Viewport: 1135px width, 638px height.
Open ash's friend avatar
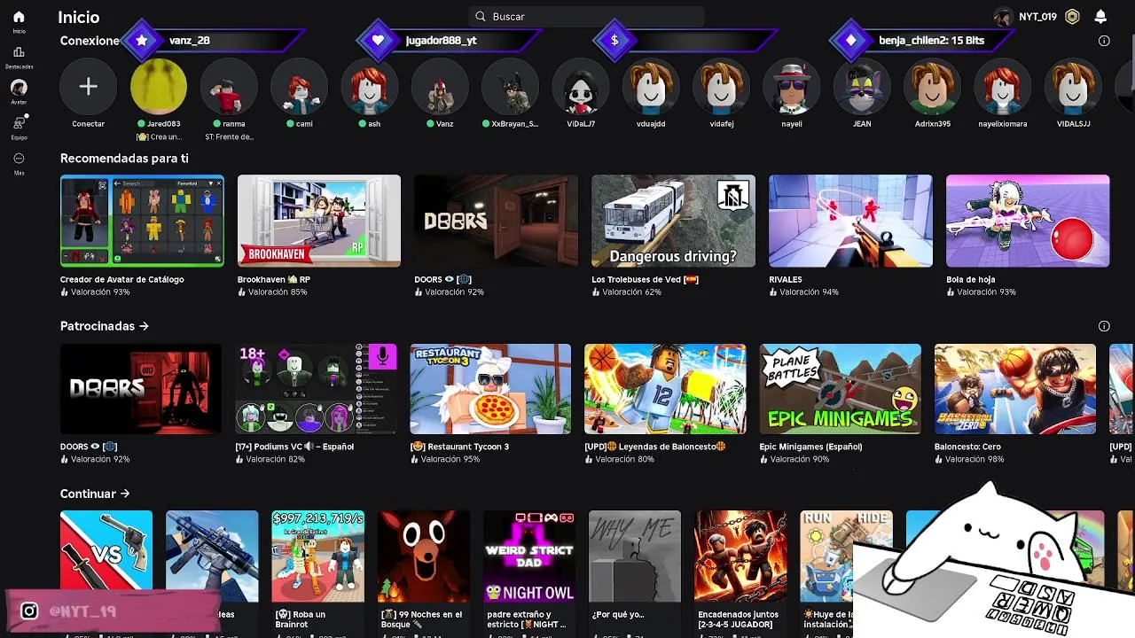370,87
